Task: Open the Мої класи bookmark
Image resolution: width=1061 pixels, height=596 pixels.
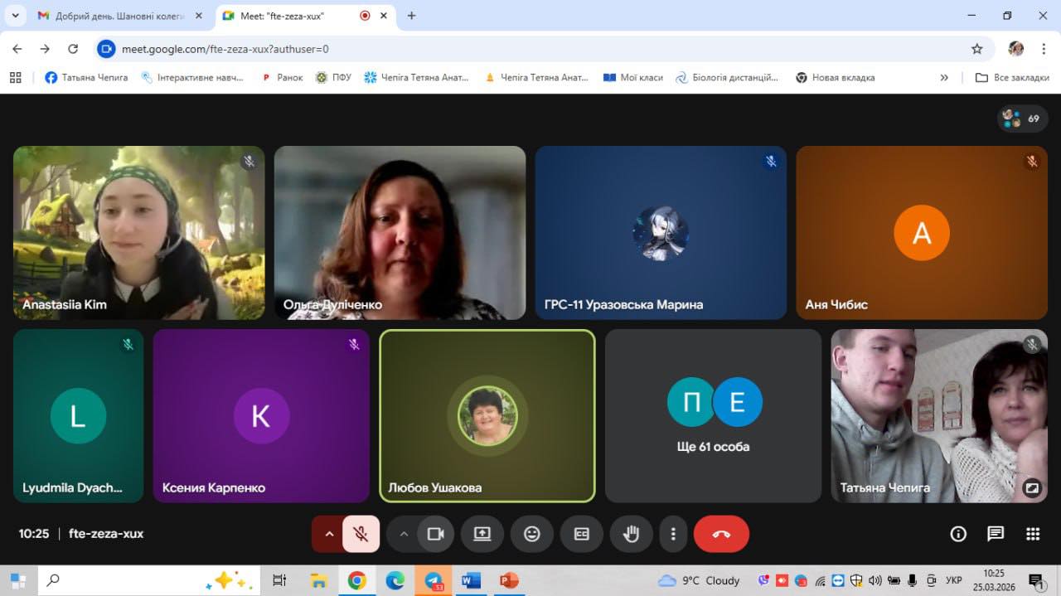Action: coord(633,77)
